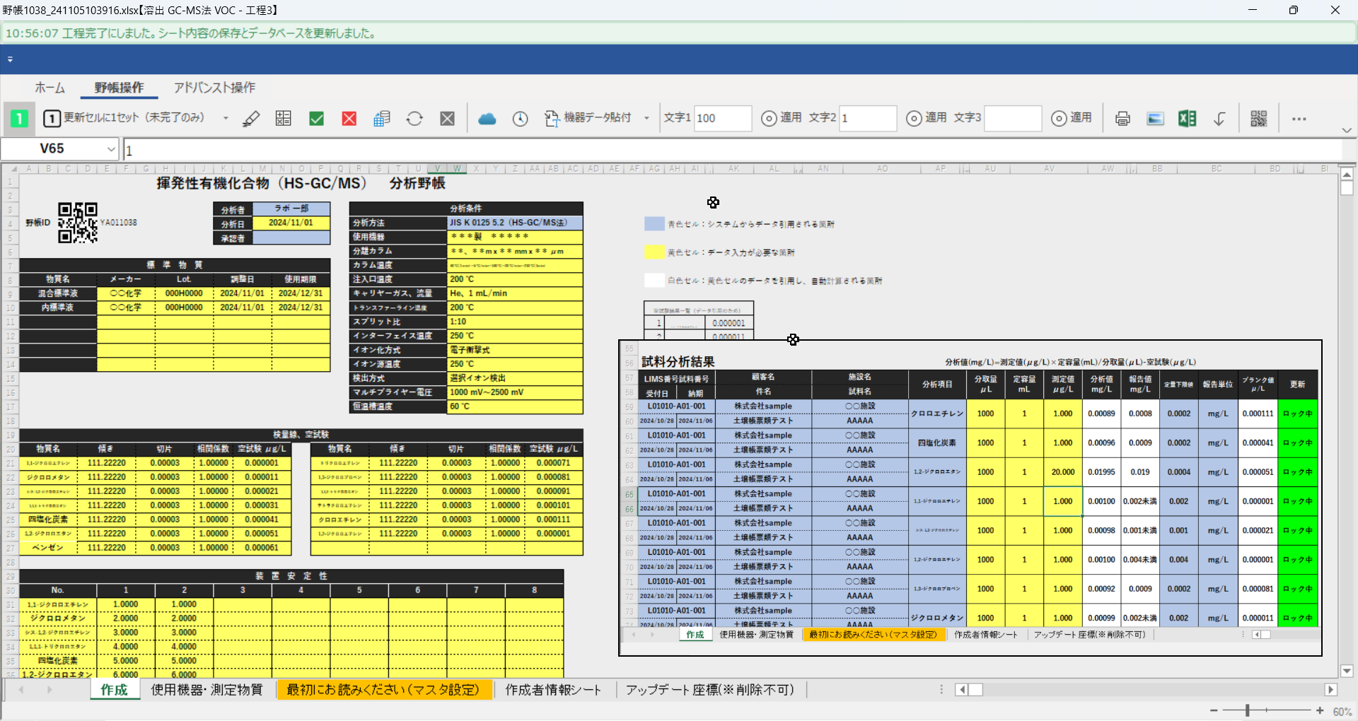Screen dimensions: 1358x721
Task: Click the pen edit icon
Action: click(x=251, y=118)
